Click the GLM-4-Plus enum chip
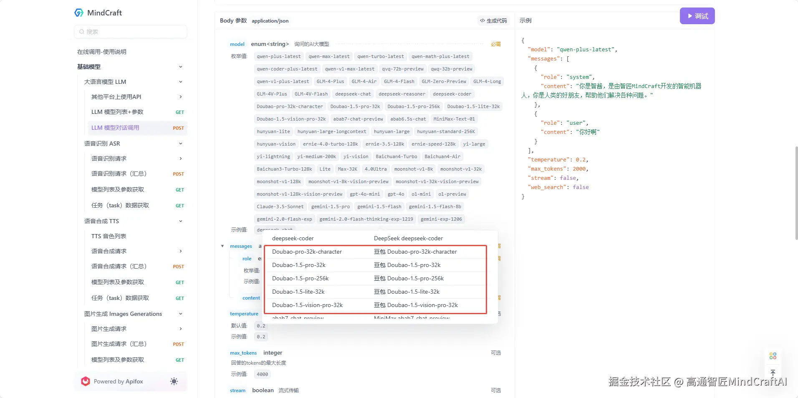 (330, 81)
